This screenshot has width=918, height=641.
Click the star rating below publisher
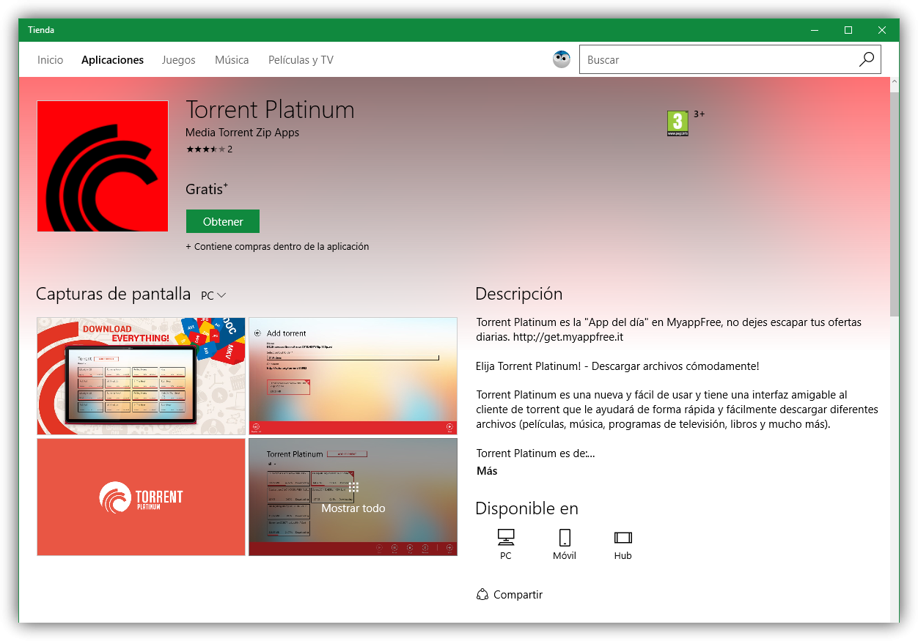[205, 149]
